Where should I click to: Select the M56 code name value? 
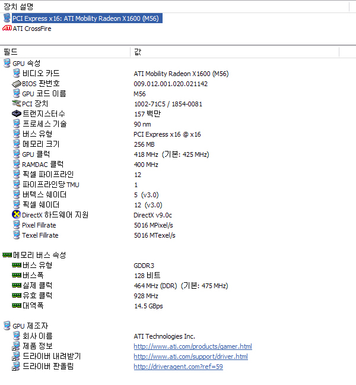click(140, 94)
